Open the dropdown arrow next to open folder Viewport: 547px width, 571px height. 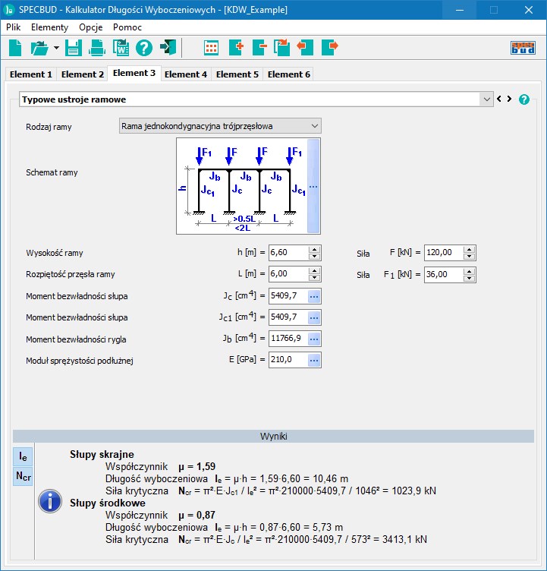tap(56, 48)
